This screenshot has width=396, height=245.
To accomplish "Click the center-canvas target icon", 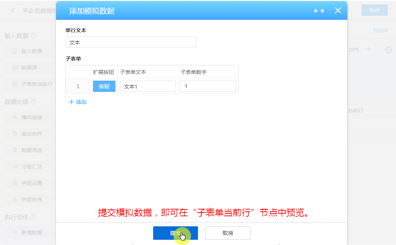I will pos(389,50).
